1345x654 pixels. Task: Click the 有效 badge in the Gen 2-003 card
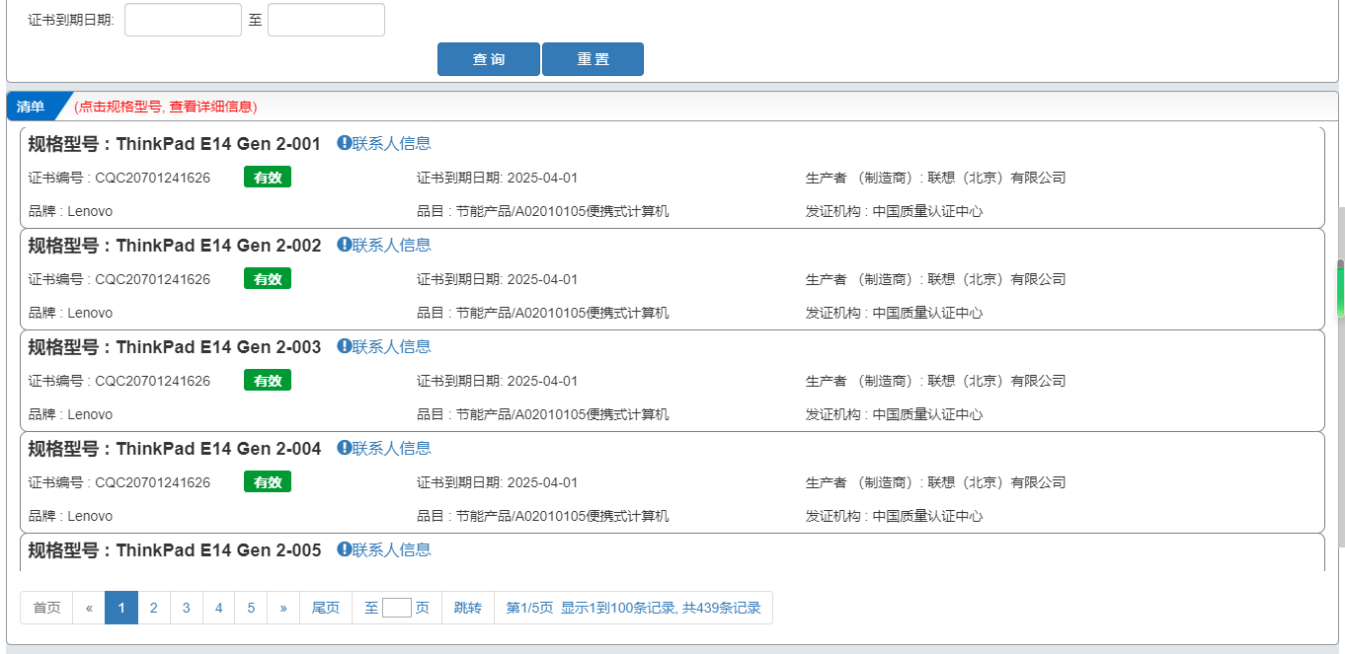268,381
